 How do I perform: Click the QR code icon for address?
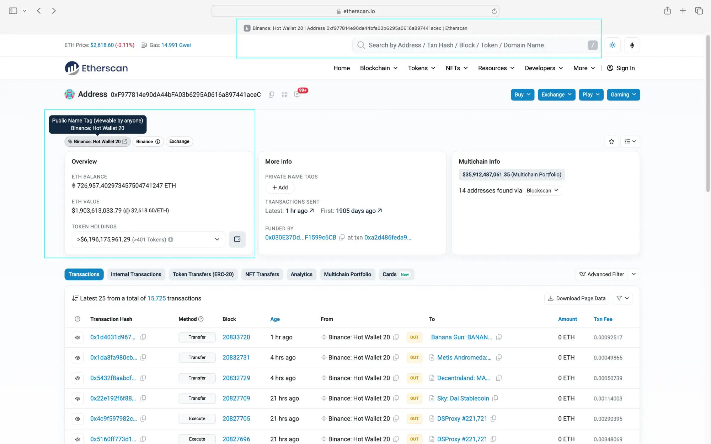284,94
